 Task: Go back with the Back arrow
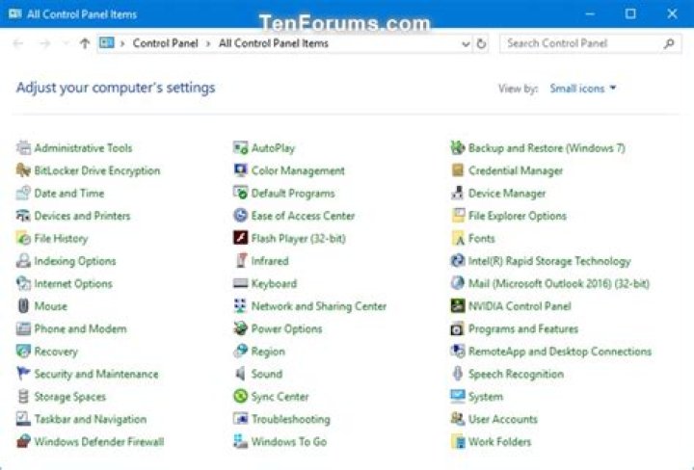(18, 43)
